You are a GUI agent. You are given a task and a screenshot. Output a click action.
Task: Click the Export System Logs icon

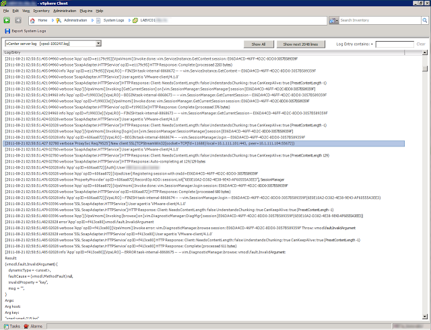[7, 31]
